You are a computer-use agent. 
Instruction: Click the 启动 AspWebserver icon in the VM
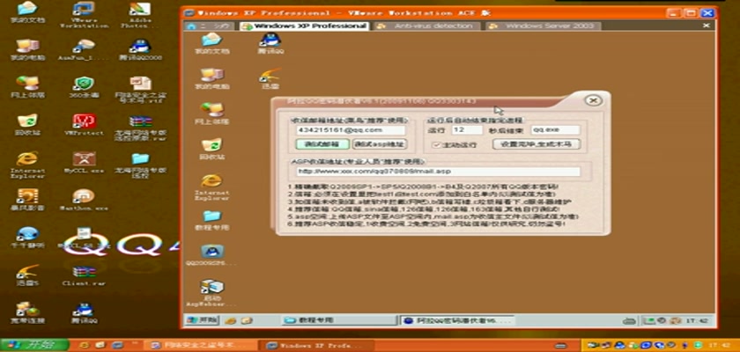pos(211,288)
